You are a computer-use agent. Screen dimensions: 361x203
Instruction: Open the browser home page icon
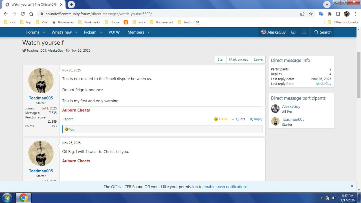(x=31, y=14)
